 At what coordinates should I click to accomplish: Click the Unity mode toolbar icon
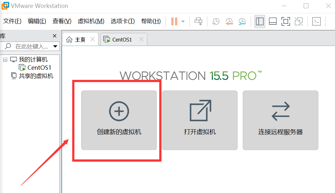pos(299,21)
